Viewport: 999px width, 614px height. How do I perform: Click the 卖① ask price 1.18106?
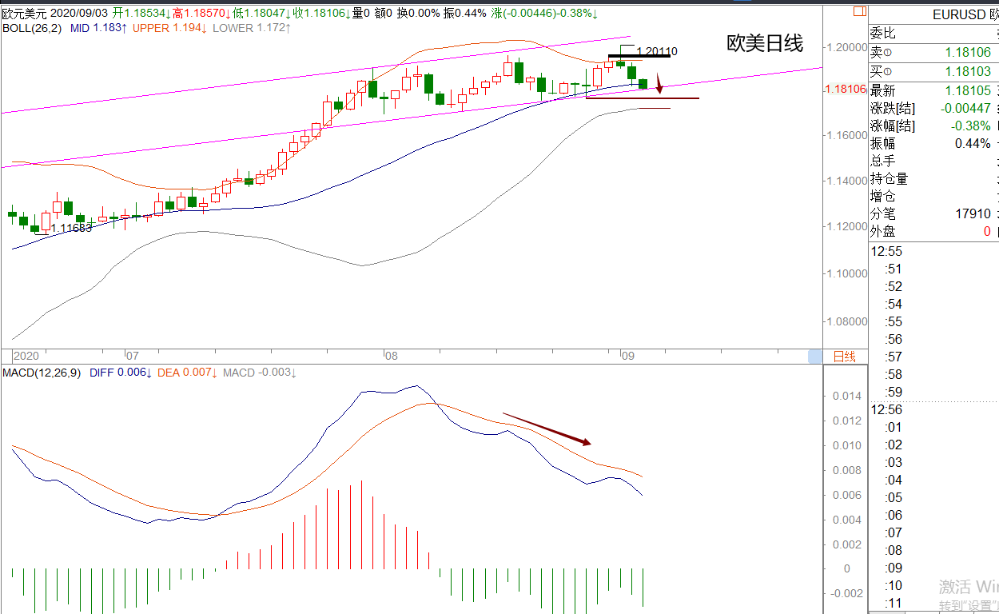(968, 52)
